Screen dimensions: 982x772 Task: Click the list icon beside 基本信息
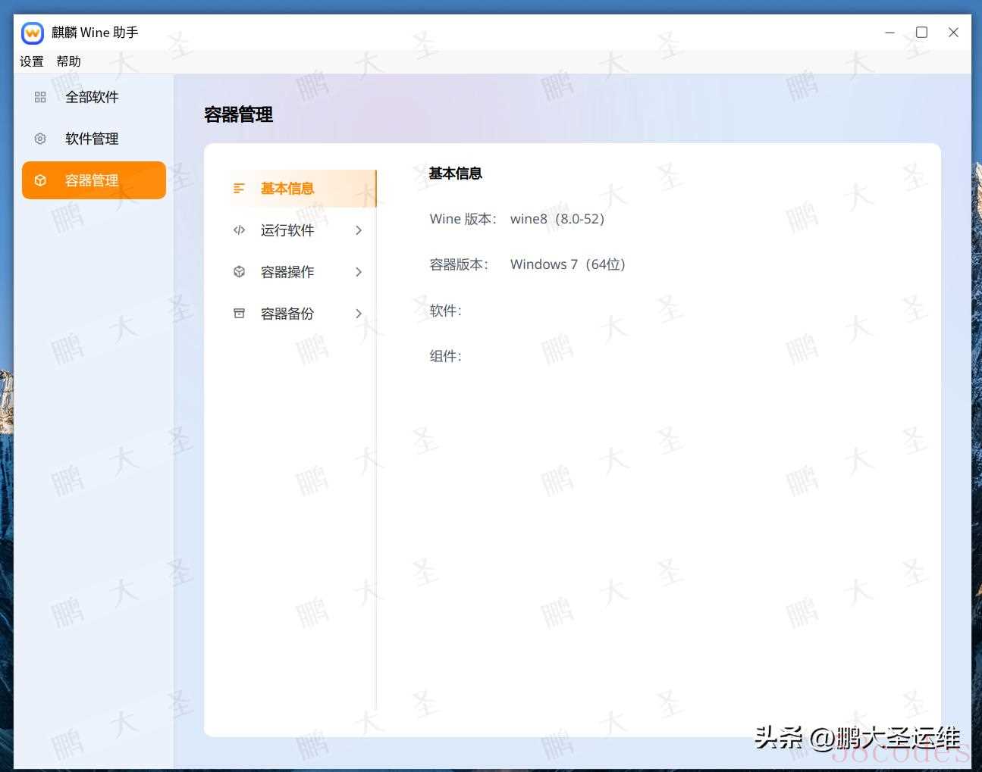tap(239, 189)
